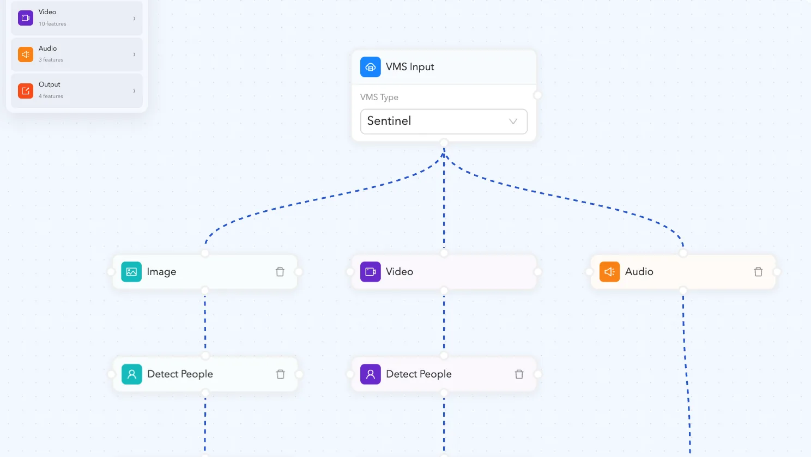811x457 pixels.
Task: Click right connector handle of VMS Input
Action: (x=537, y=95)
